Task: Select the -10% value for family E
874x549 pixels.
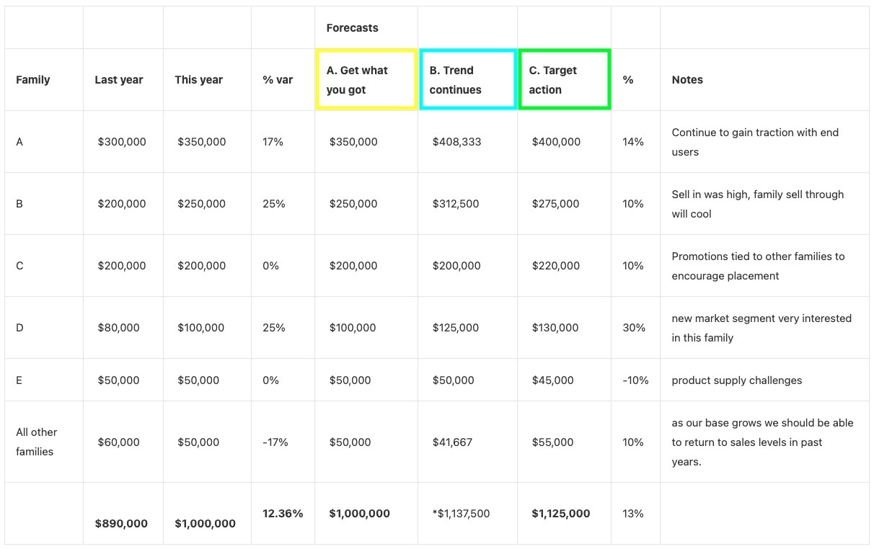Action: [x=635, y=380]
